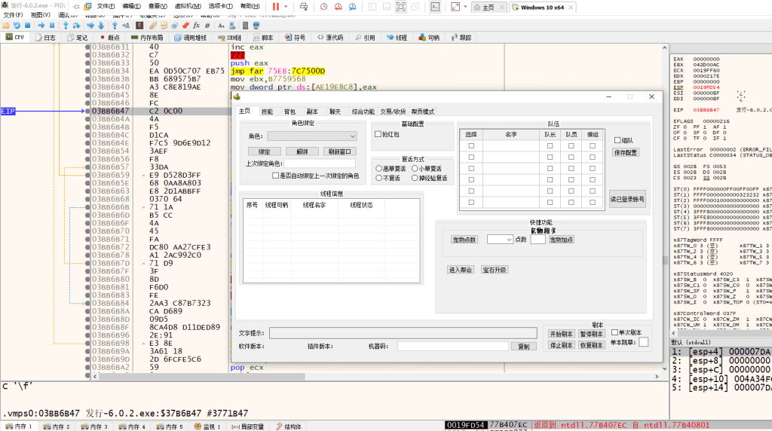The image size is (772, 431).
Task: Switch to the 综合功能 tab
Action: click(x=363, y=112)
